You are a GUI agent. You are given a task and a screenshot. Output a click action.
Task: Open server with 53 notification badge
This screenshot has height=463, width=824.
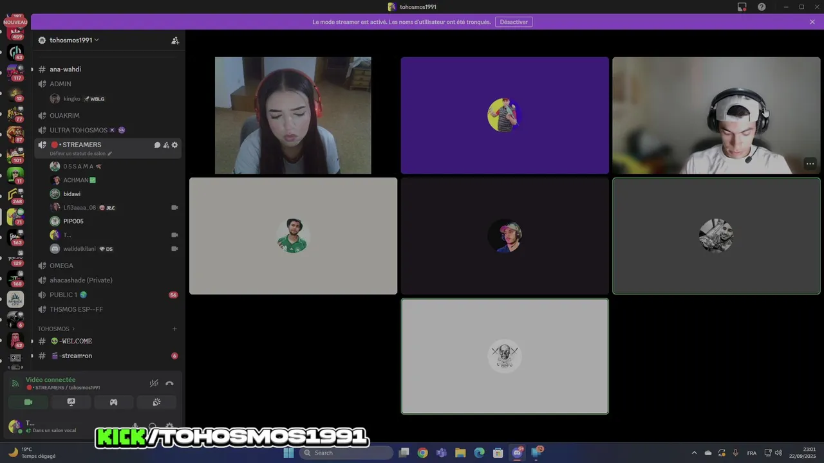tap(15, 51)
